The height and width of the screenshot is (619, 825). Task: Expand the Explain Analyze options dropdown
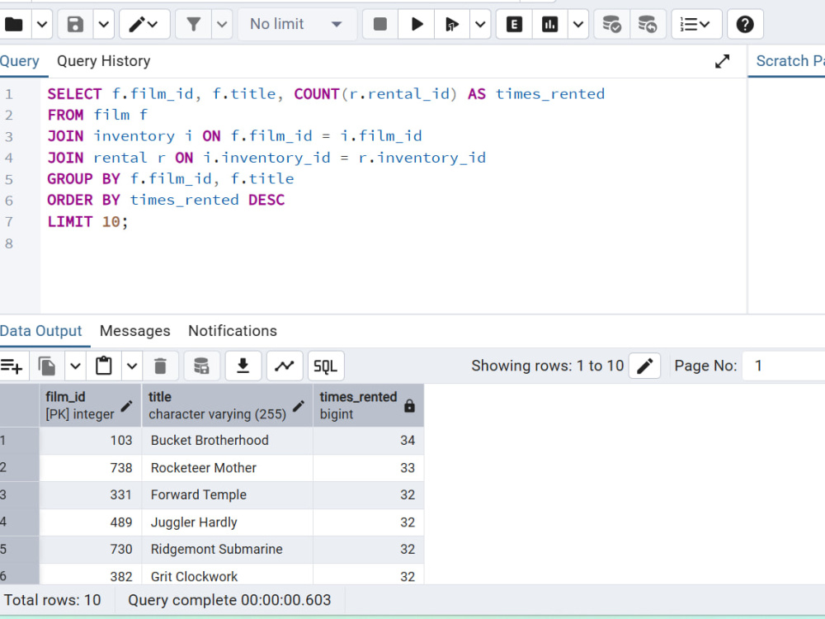(577, 24)
